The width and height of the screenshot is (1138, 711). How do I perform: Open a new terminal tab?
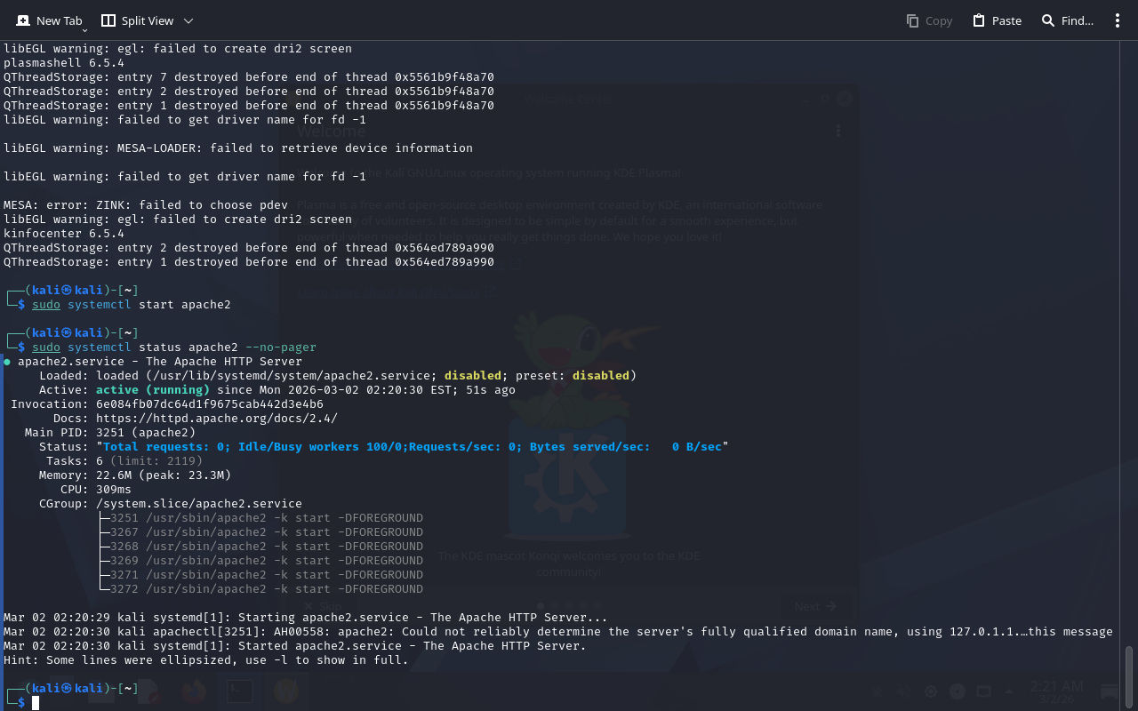pos(50,20)
